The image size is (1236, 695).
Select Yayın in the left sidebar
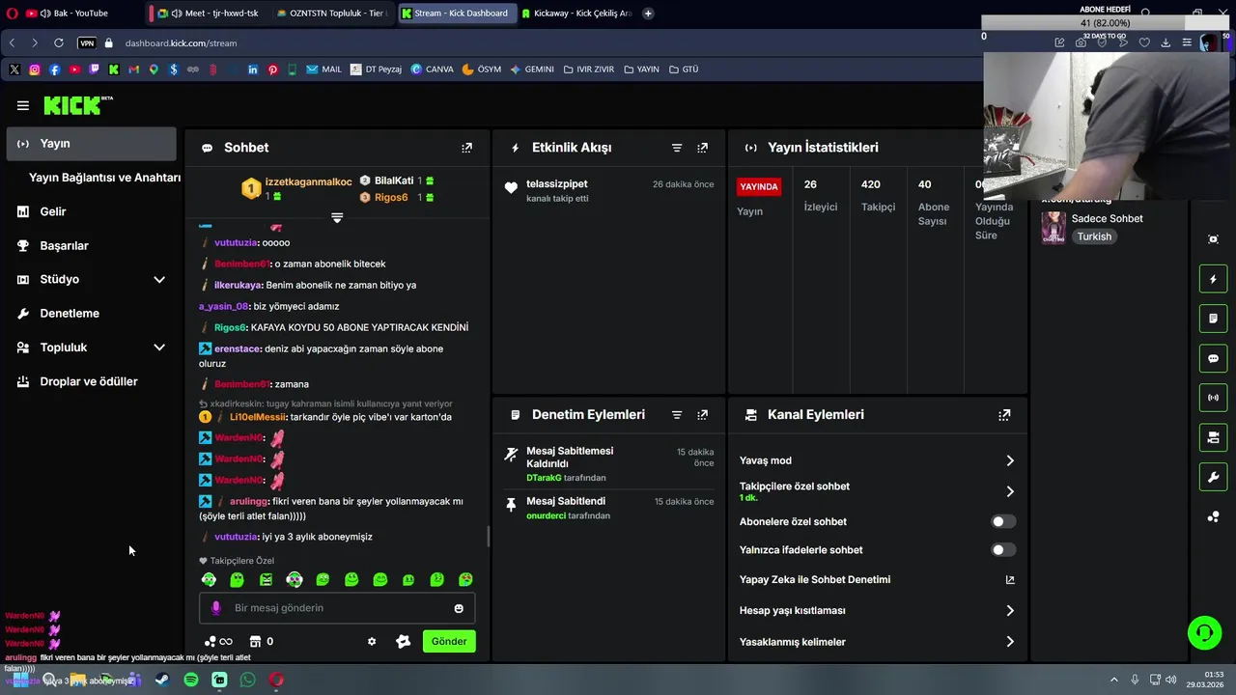coord(92,144)
